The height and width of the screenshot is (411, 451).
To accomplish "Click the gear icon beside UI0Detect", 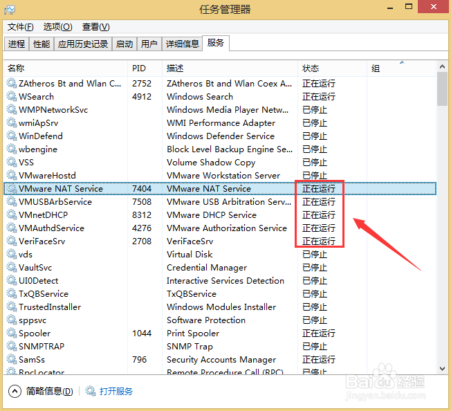I will pos(12,280).
